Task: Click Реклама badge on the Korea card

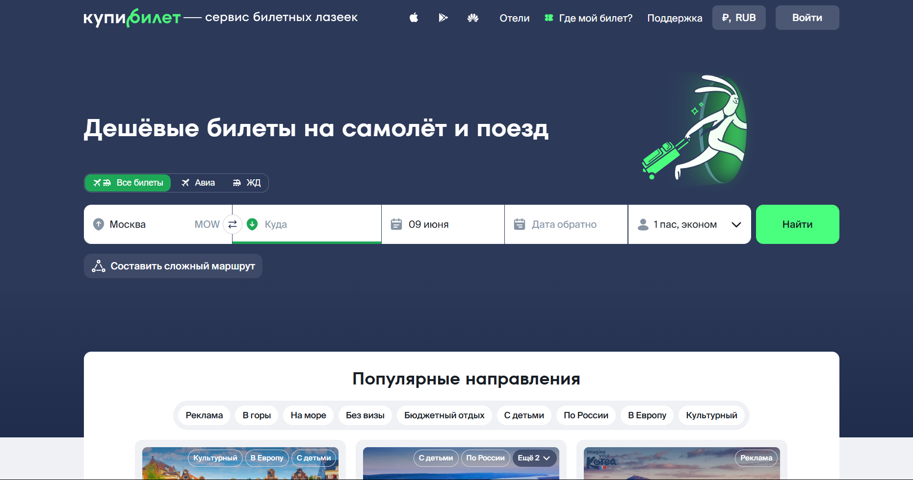Action: (x=756, y=458)
